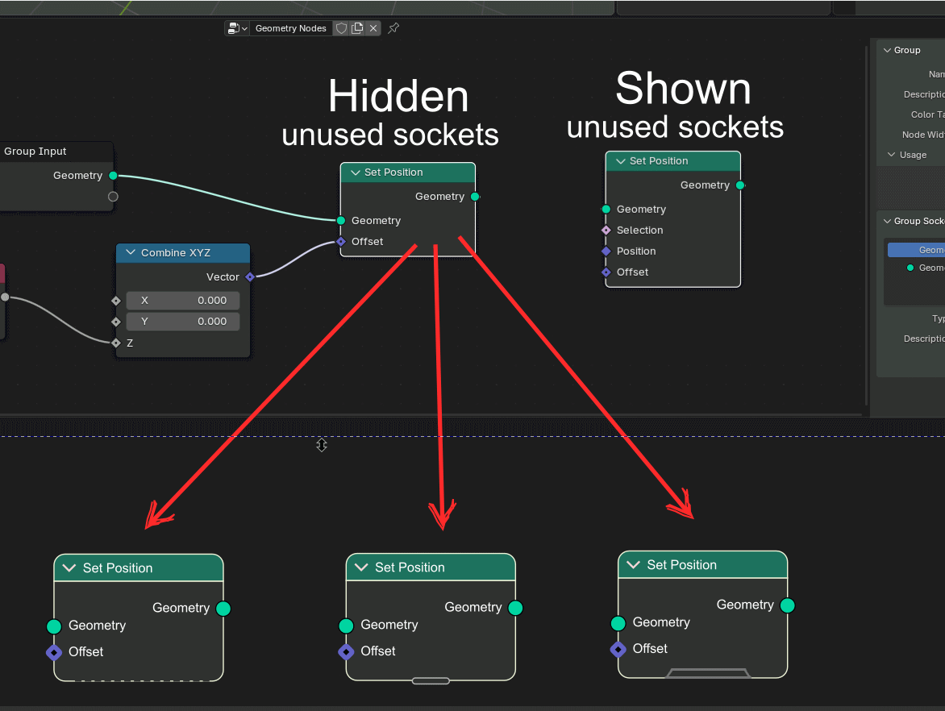Click the Position input socket on Set Position
The image size is (945, 711).
(606, 252)
